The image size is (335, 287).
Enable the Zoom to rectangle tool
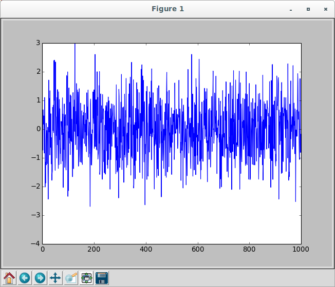click(71, 278)
